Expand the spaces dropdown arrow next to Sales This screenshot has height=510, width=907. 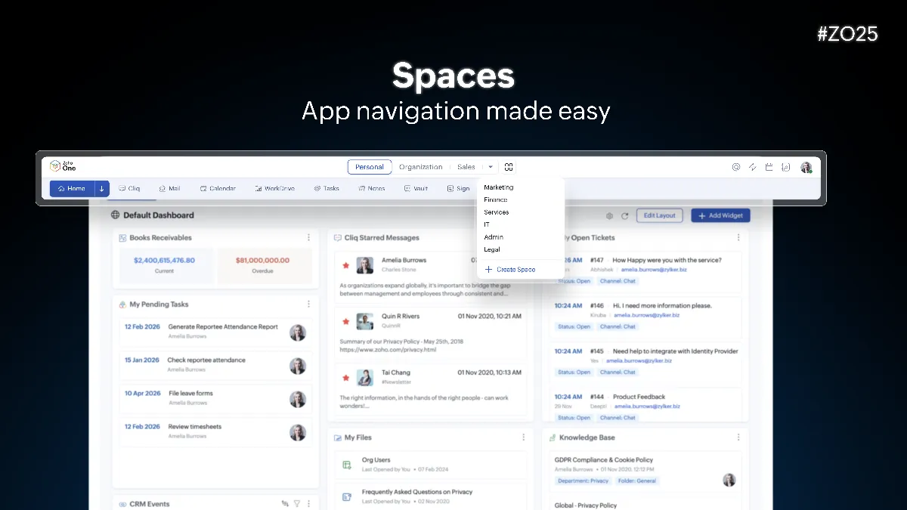pyautogui.click(x=489, y=167)
